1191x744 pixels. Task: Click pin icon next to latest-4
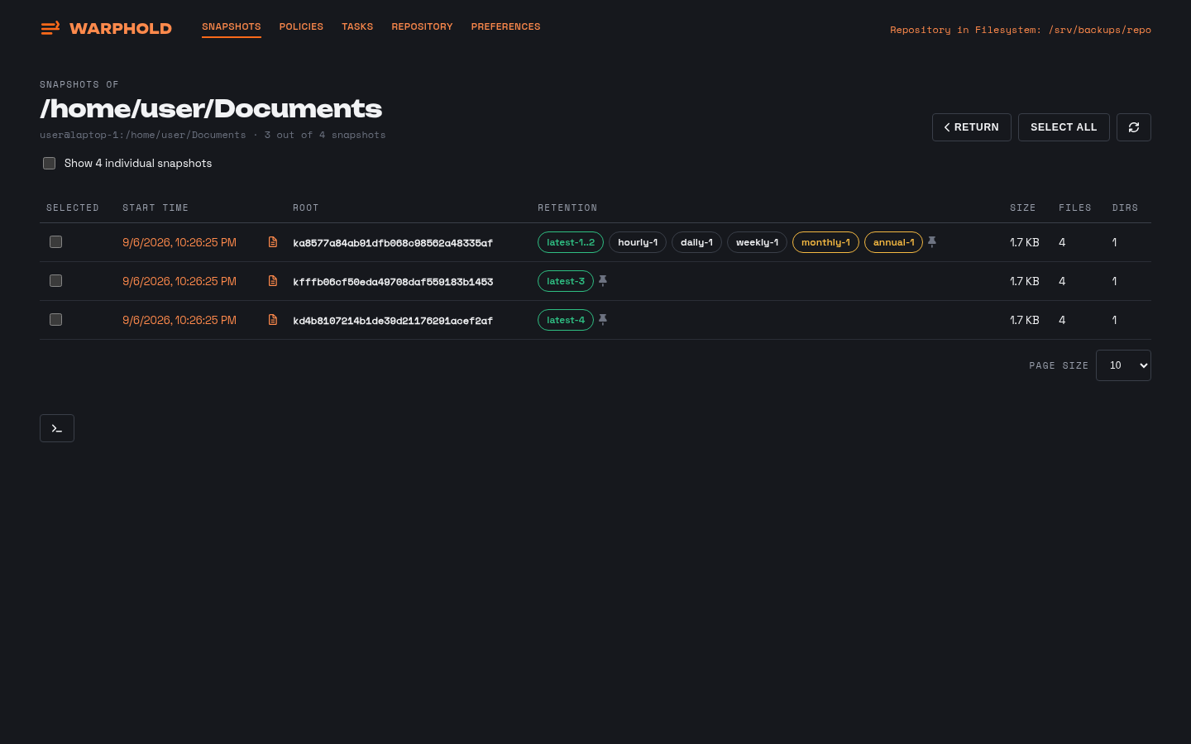(603, 320)
